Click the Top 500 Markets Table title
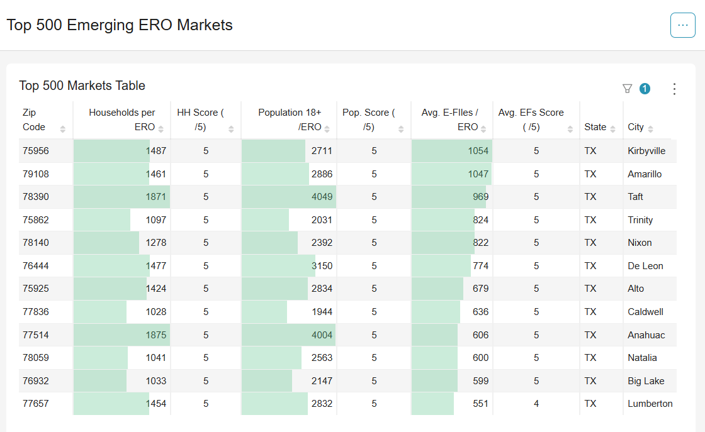 tap(82, 86)
